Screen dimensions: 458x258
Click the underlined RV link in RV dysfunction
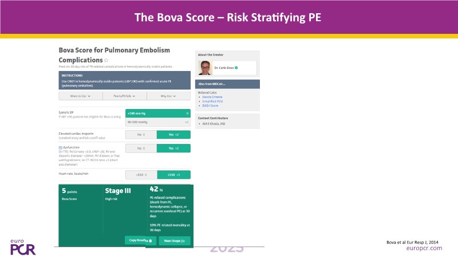pyautogui.click(x=61, y=147)
